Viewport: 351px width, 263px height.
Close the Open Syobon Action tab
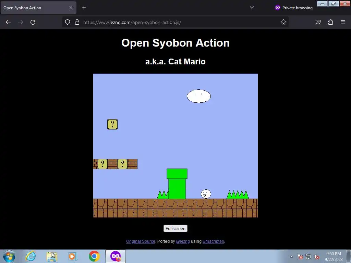click(x=71, y=8)
